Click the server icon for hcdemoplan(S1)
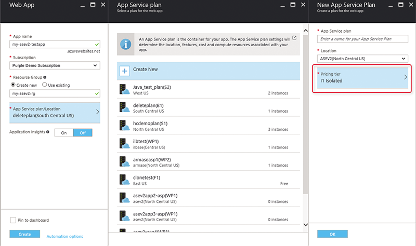Viewport: 416px width, 246px height. coord(124,126)
